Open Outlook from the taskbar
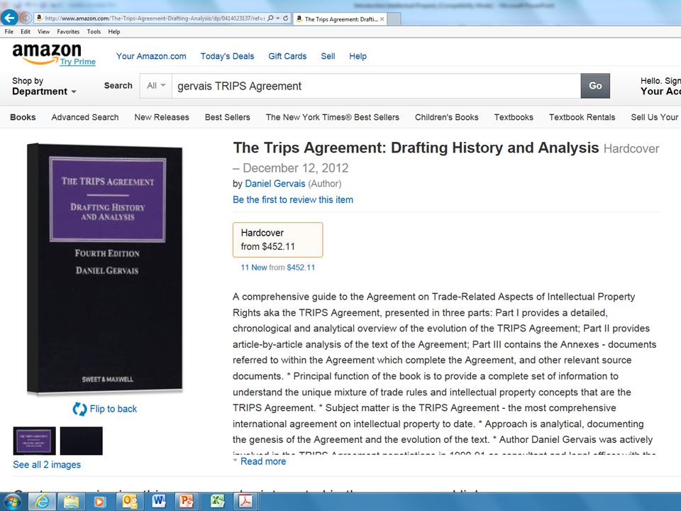The width and height of the screenshot is (681, 511). click(x=129, y=502)
